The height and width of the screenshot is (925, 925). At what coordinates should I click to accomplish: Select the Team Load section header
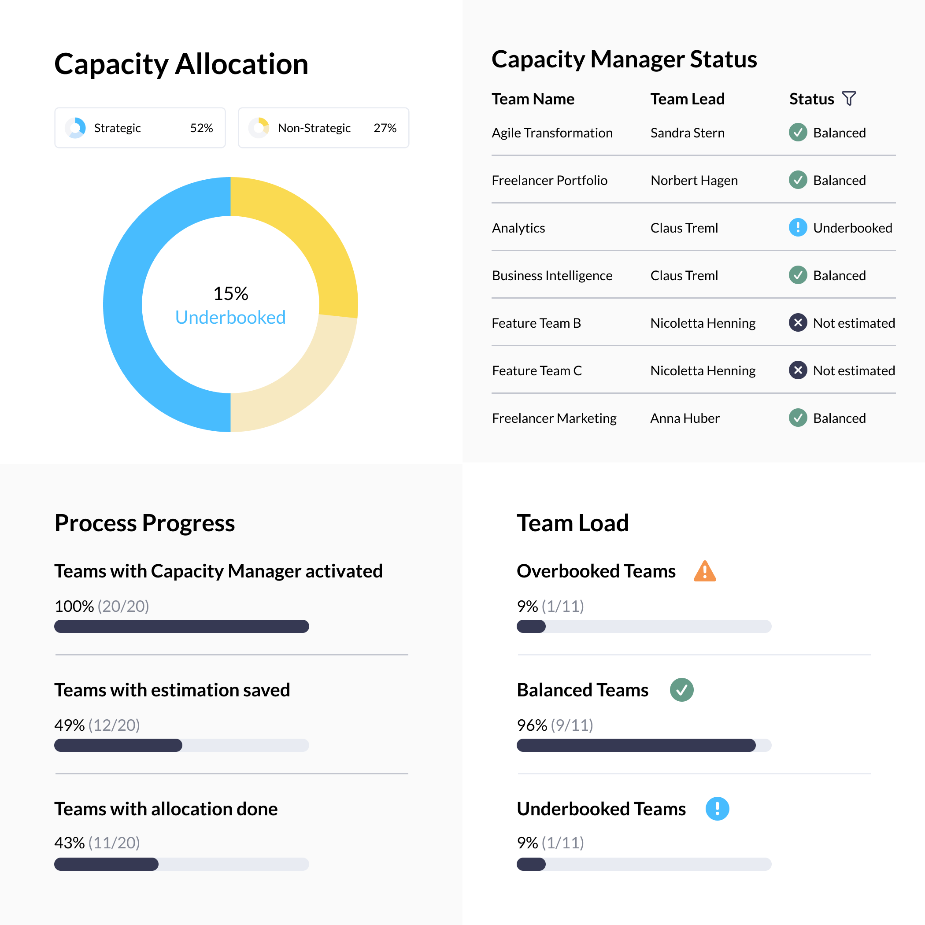point(573,522)
